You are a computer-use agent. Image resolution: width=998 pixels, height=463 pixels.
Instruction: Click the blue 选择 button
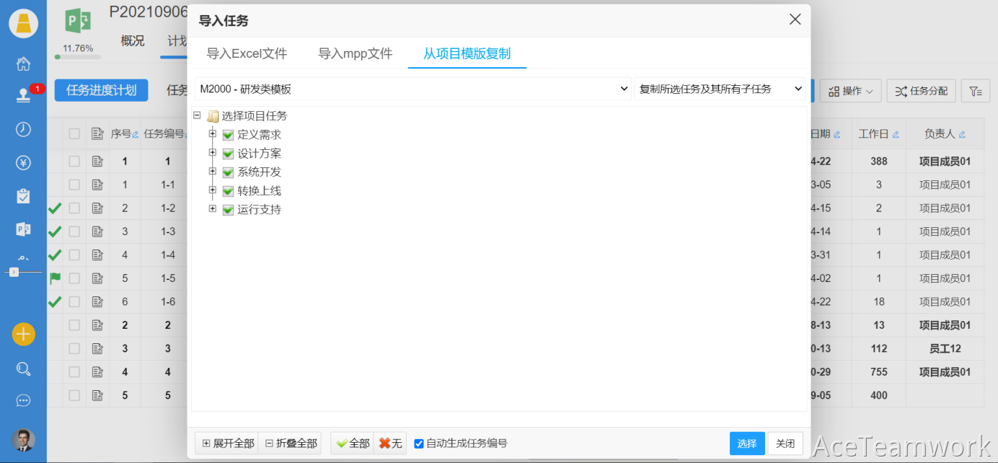(x=747, y=444)
